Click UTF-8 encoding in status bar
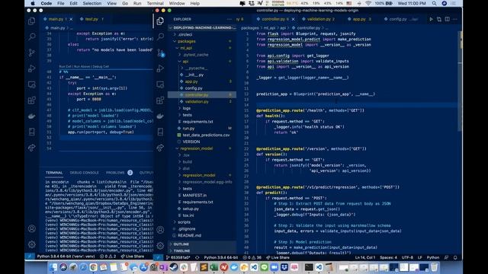The image size is (488, 274). click(x=407, y=257)
